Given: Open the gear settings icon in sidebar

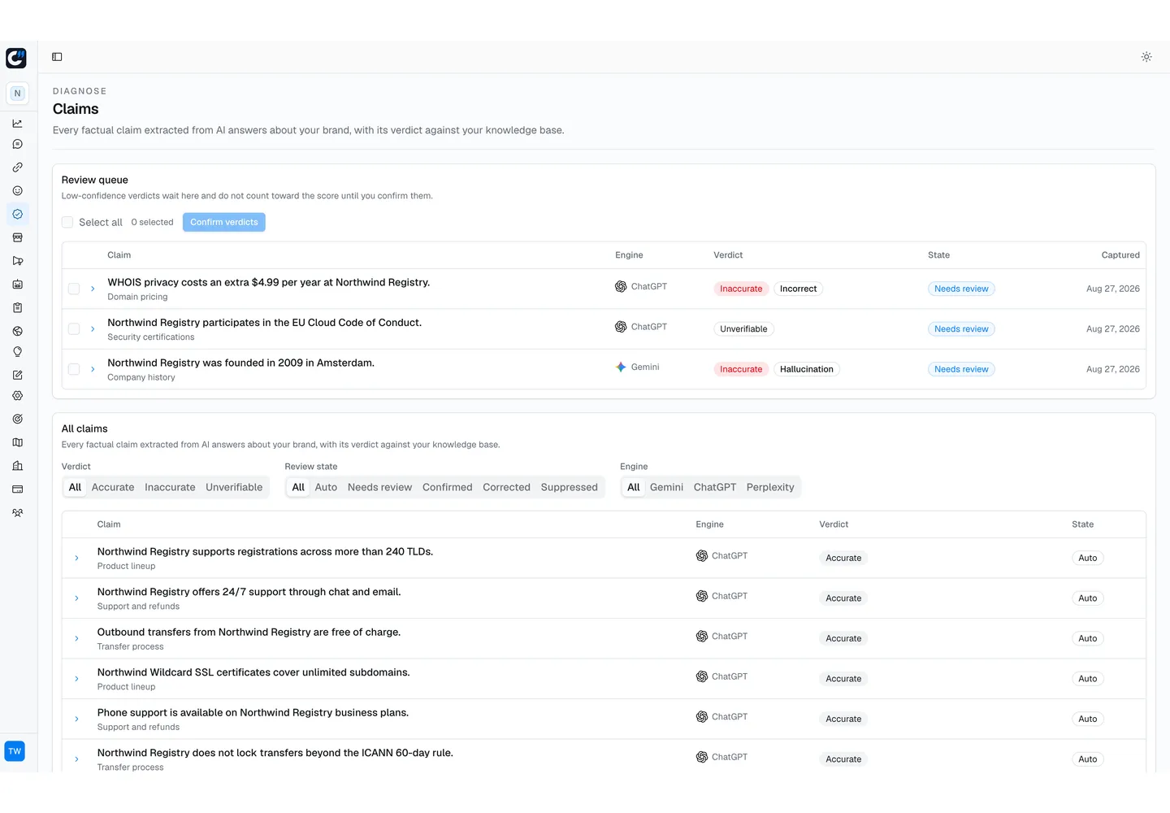Looking at the screenshot, I should [x=17, y=396].
